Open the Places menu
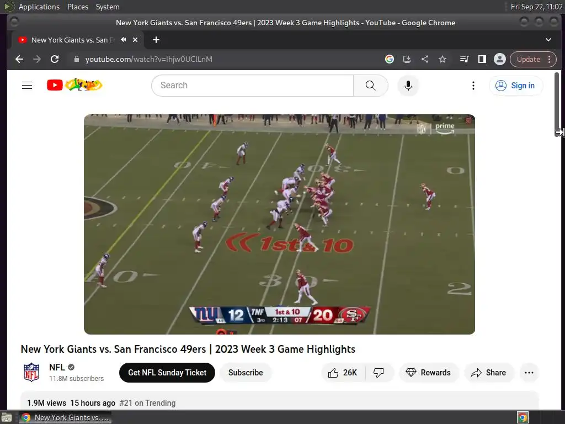The image size is (565, 424). click(x=78, y=7)
